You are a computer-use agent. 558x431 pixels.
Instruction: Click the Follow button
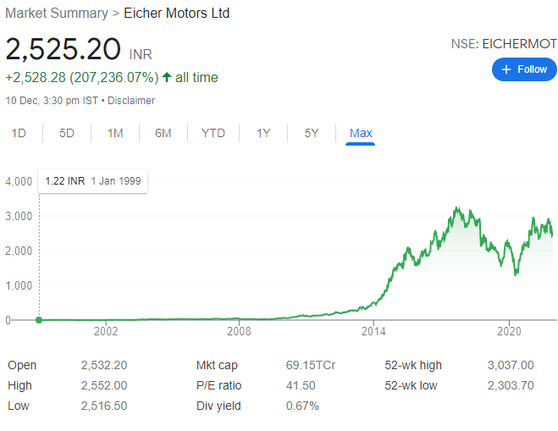(524, 69)
